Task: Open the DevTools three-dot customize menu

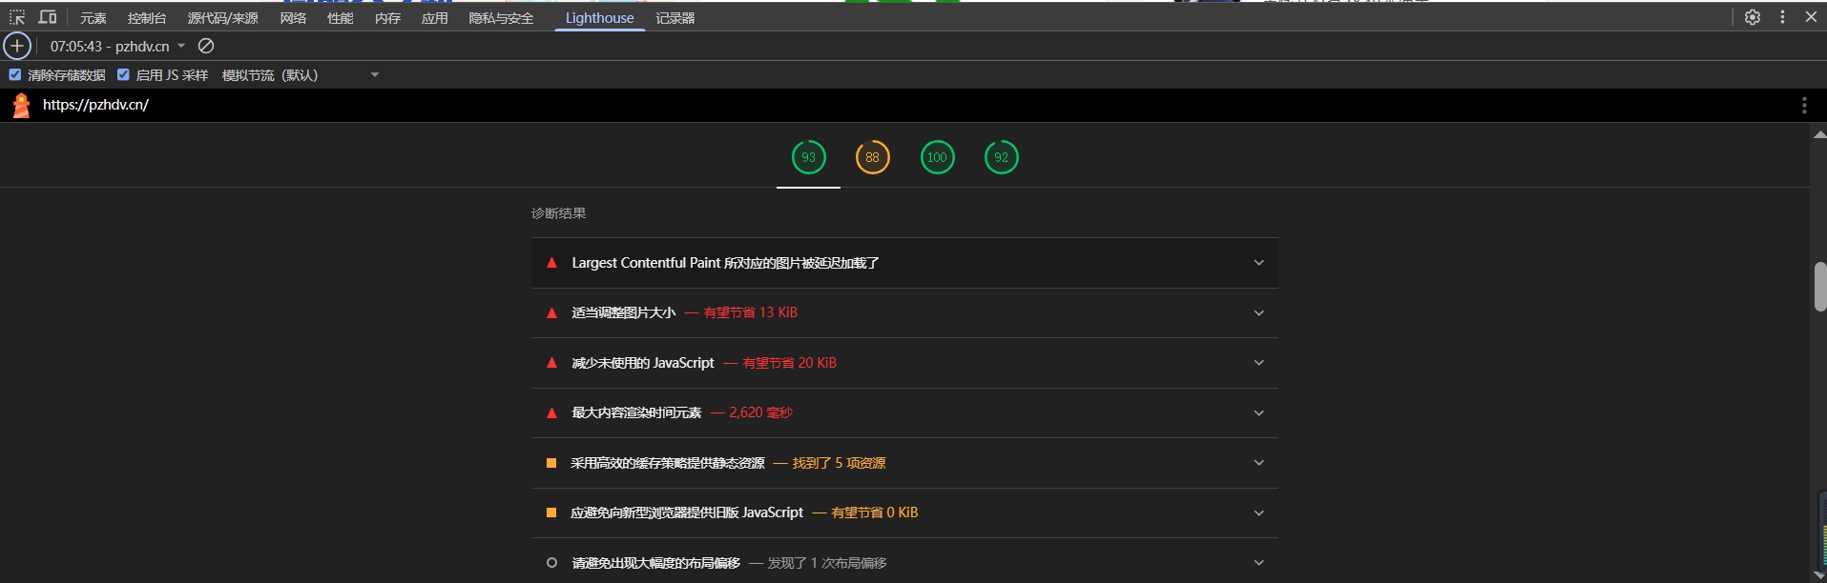Action: pyautogui.click(x=1782, y=17)
